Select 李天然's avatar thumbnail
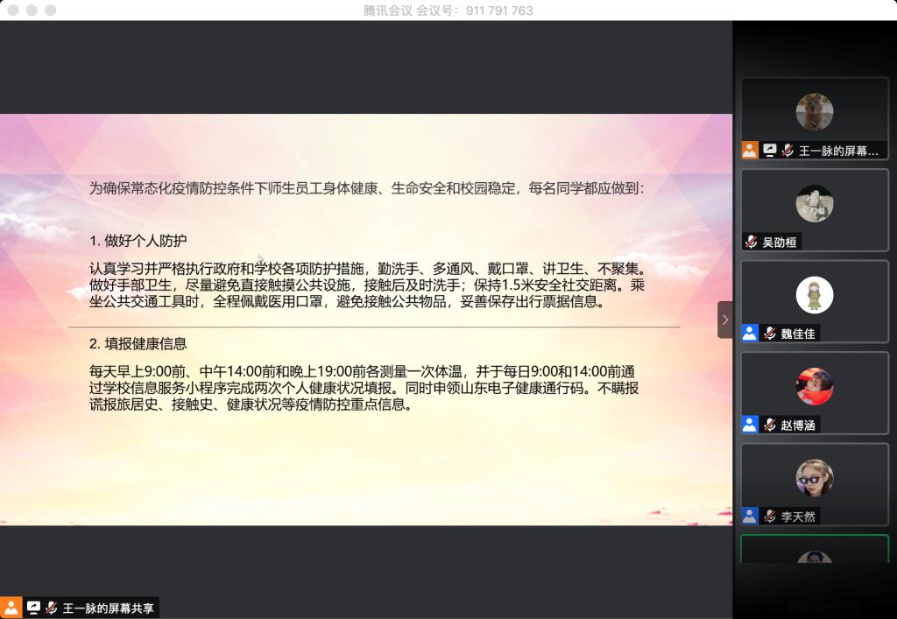 814,477
